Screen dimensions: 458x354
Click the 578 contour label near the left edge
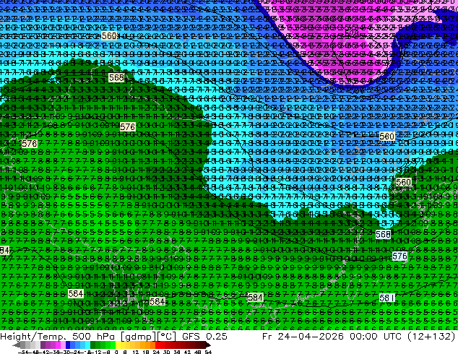pos(30,144)
